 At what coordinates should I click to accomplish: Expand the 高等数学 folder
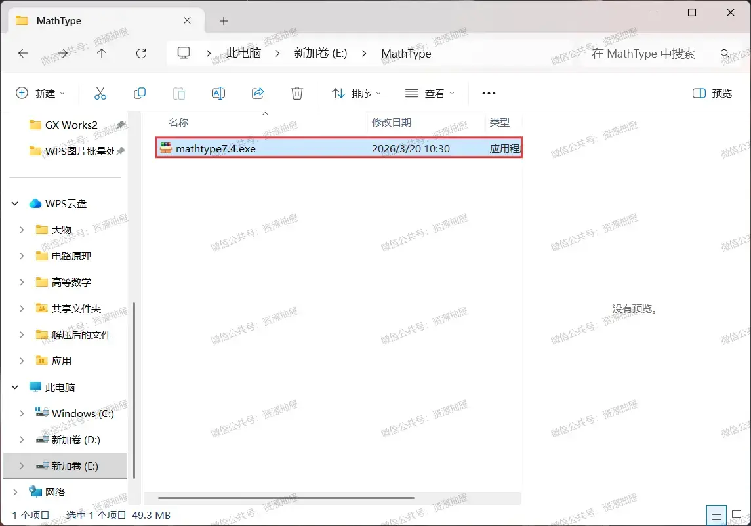22,282
